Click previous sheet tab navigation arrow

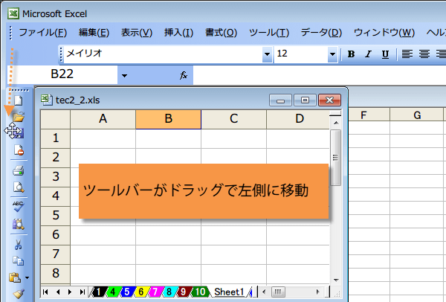tap(58, 292)
